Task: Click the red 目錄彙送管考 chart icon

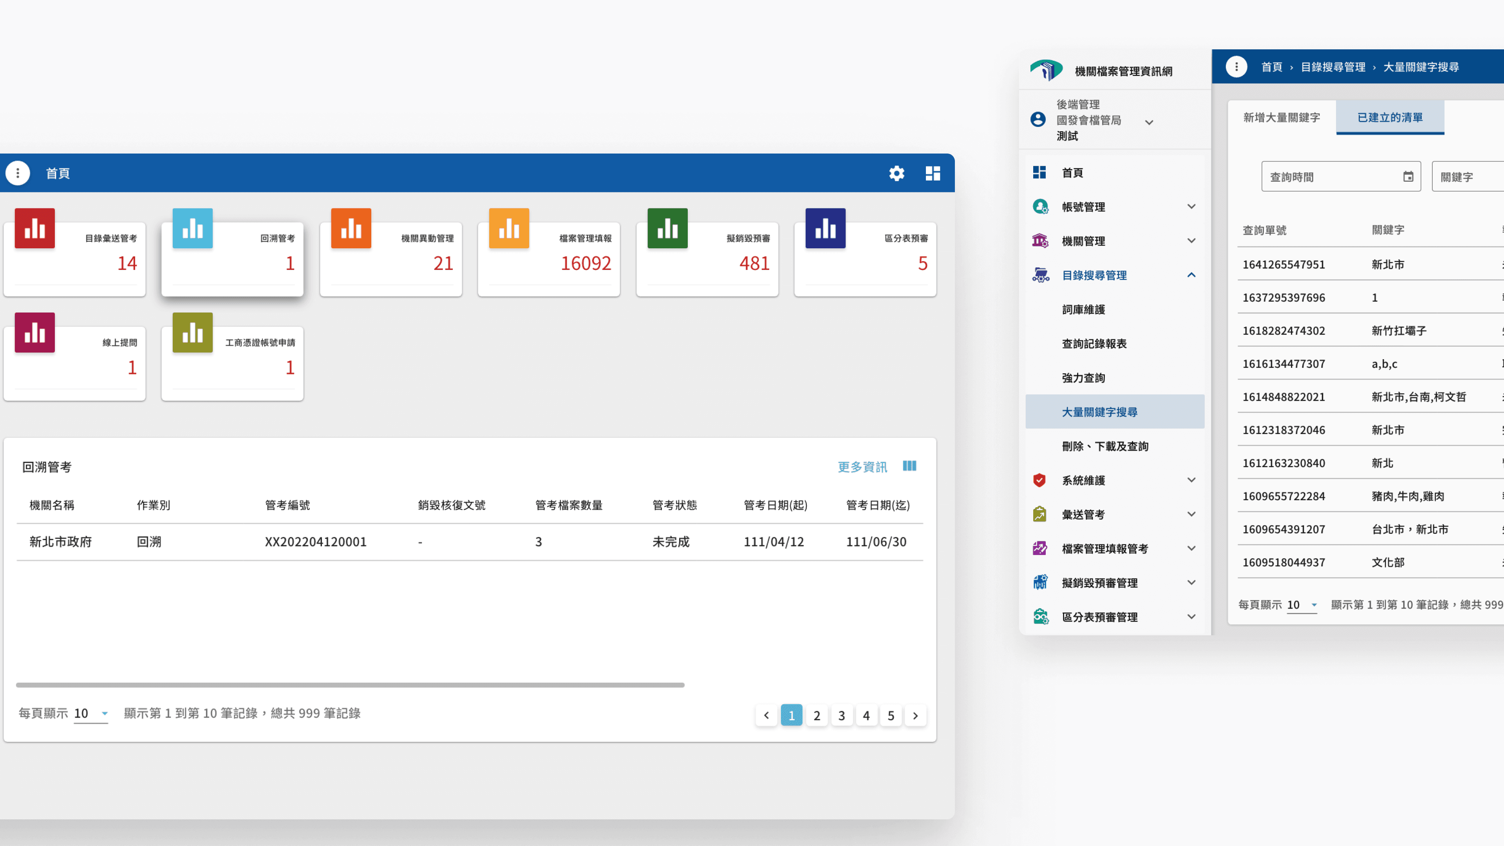Action: click(34, 228)
